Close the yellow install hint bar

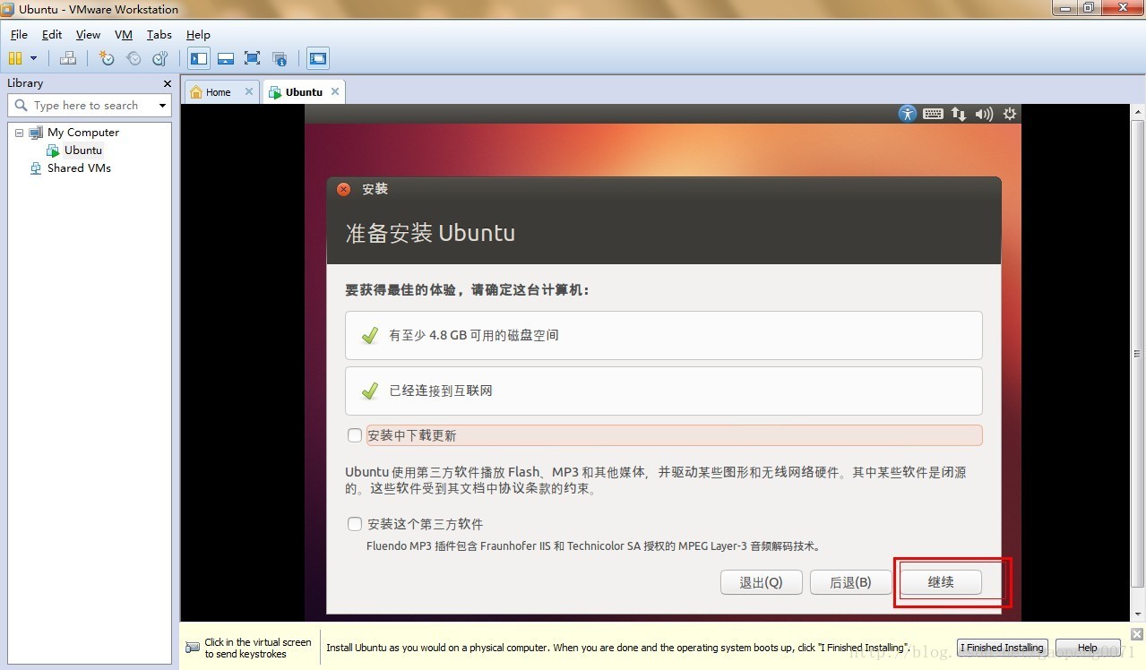(x=1136, y=633)
